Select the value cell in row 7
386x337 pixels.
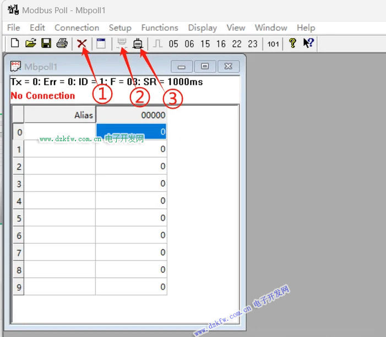132,252
